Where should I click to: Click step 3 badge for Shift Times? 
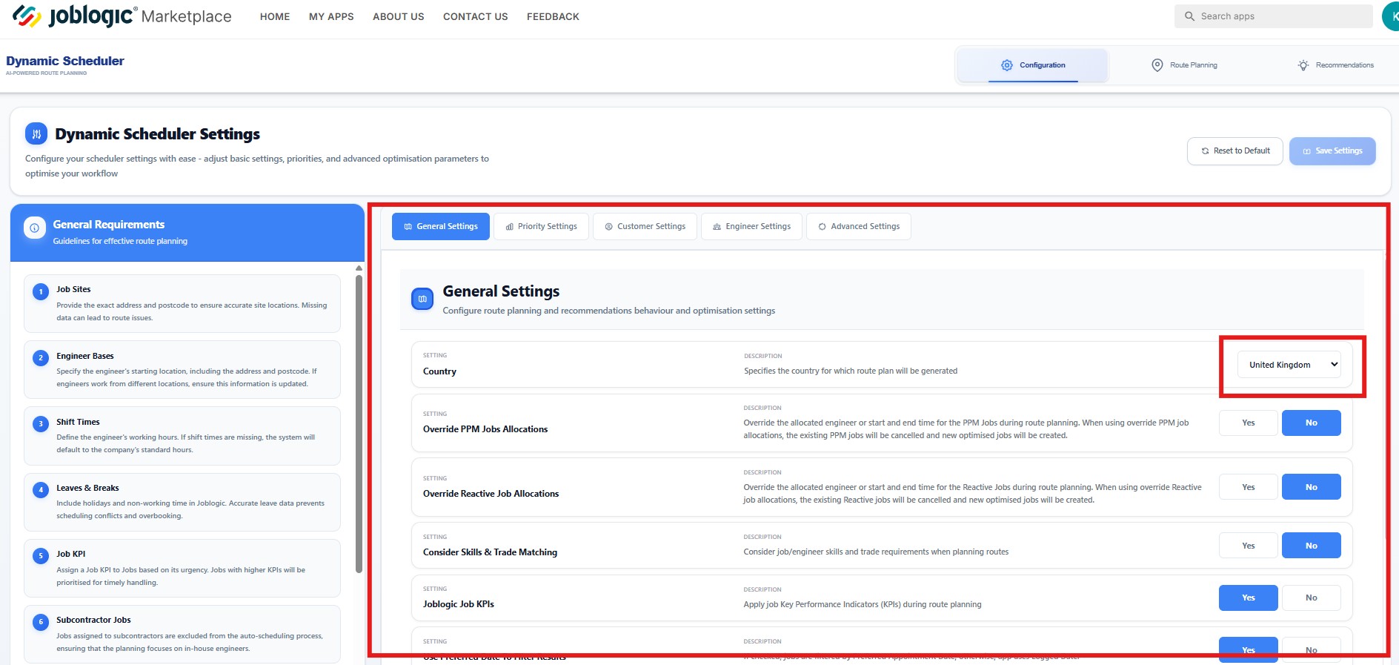pos(41,424)
